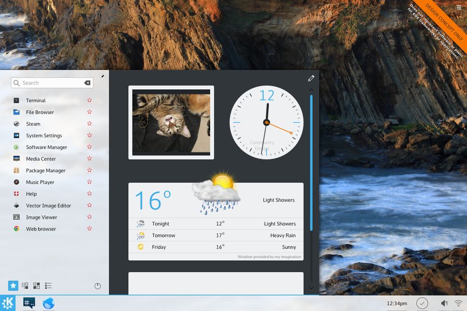
Task: Click the Vector Image Editor icon
Action: pyautogui.click(x=16, y=205)
